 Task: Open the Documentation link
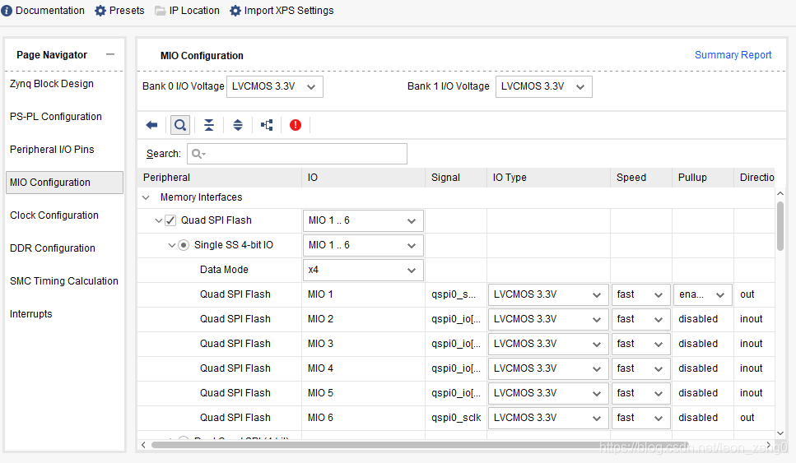[49, 11]
